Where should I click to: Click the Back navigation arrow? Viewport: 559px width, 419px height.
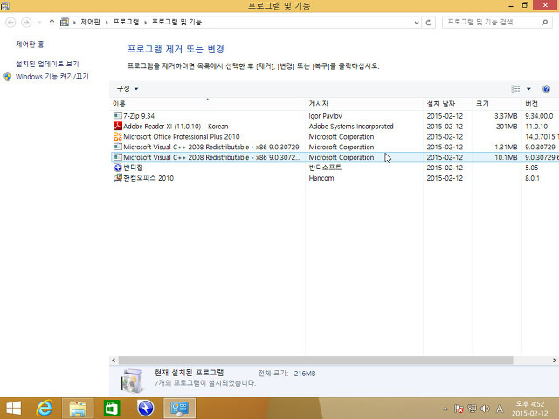click(x=10, y=23)
